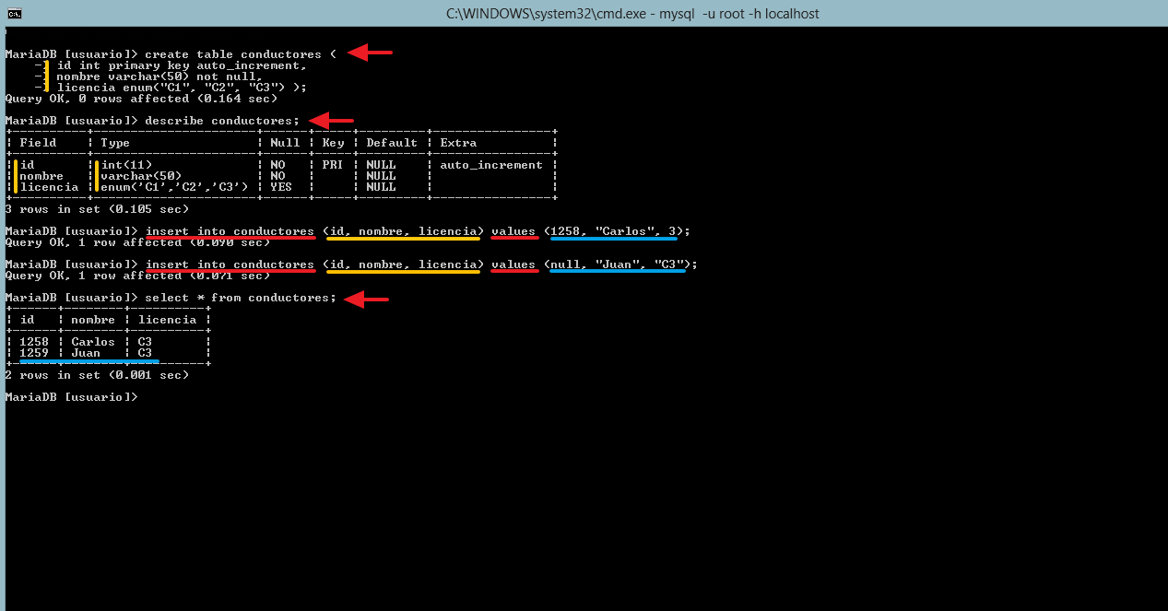Click the red arrow beside the create table command
Viewport: 1168px width, 611px height.
(370, 53)
